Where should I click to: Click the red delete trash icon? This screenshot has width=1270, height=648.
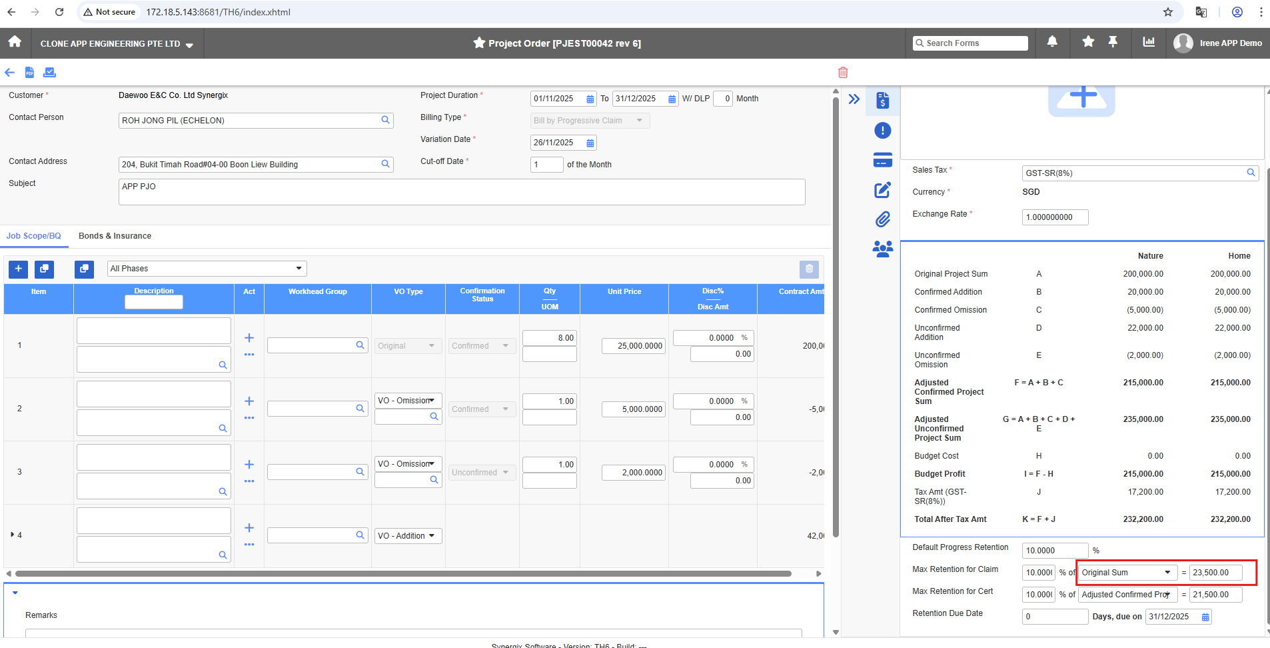click(843, 73)
